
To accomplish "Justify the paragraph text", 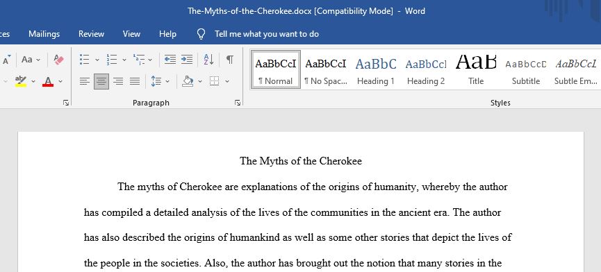I will coord(135,81).
